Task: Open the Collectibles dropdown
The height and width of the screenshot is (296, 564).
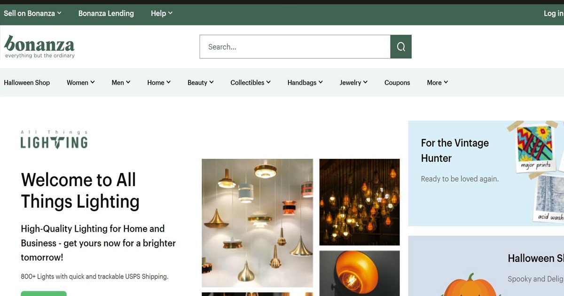Action: point(251,82)
